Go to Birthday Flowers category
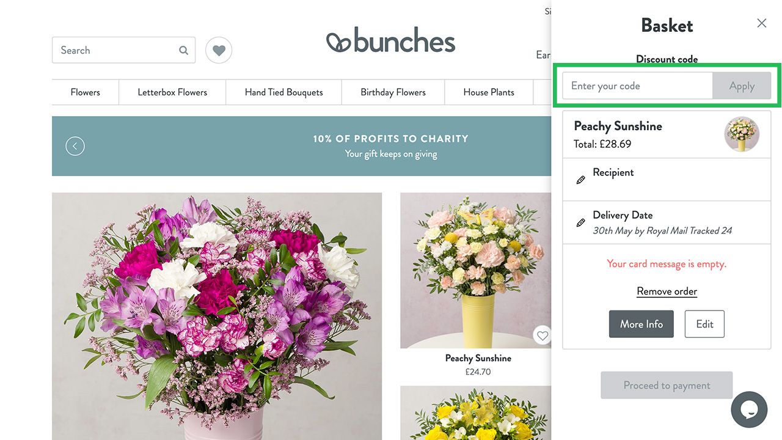Viewport: 782px width, 440px height. 393,92
